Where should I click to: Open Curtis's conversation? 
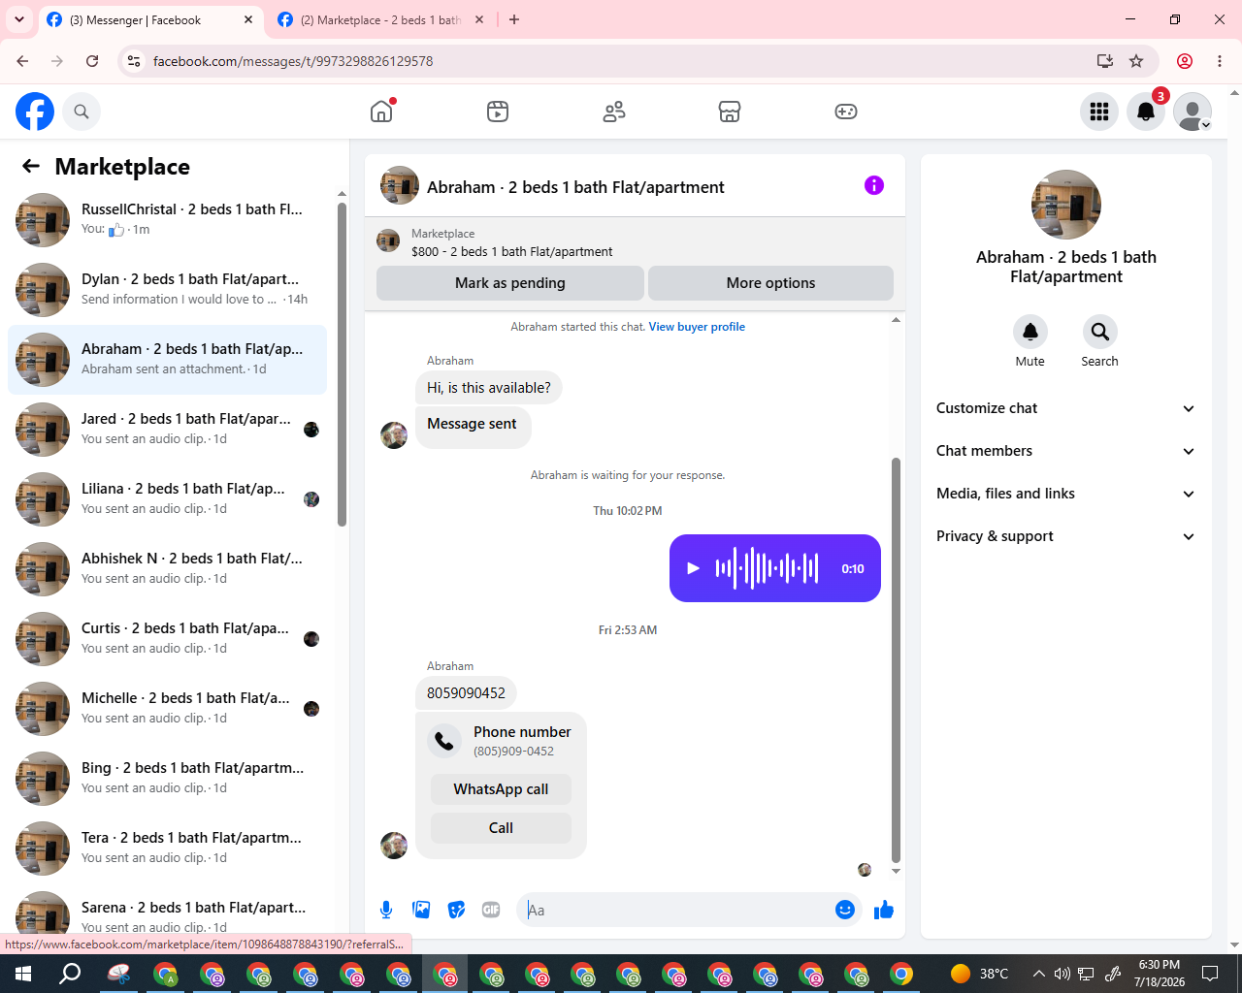(x=167, y=639)
